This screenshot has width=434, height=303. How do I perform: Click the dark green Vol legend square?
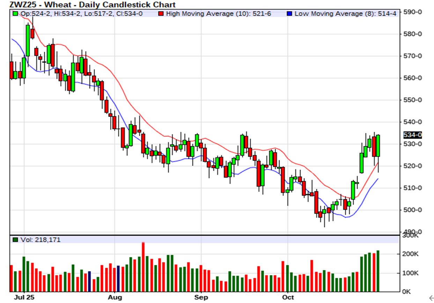tap(15, 240)
